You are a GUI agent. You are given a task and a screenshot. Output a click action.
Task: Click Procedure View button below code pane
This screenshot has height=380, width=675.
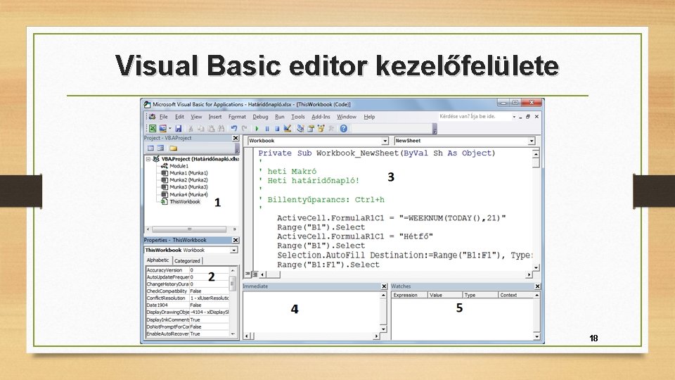click(247, 274)
